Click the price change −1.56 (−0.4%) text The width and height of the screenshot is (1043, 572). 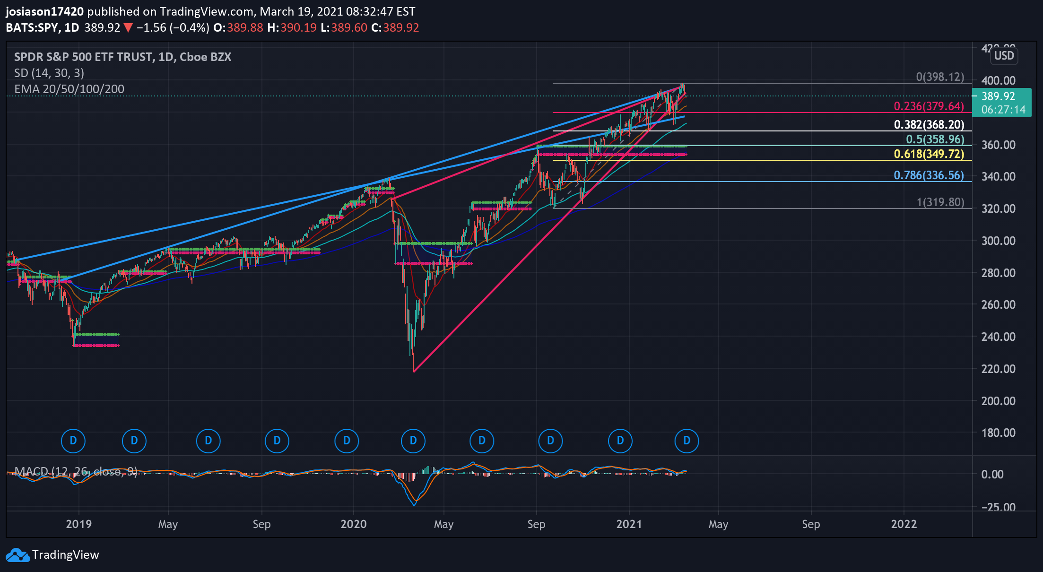point(173,28)
